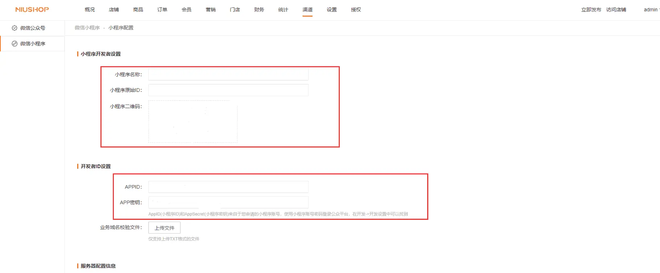Open the 营销 marketing menu

click(211, 10)
